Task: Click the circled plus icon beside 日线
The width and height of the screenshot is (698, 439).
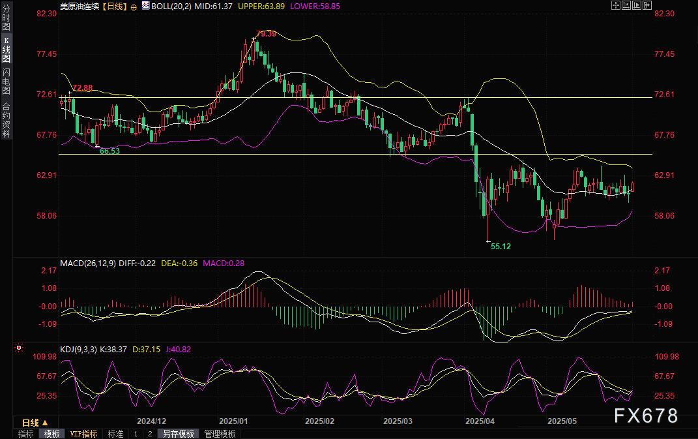Action: 134,6
